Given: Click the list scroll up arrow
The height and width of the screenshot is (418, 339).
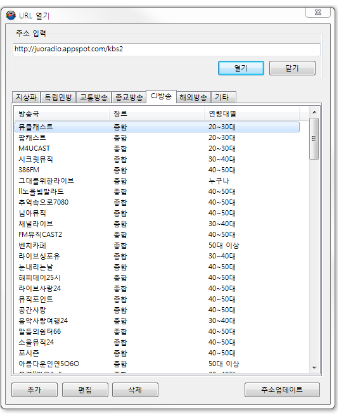Looking at the screenshot, I should click(314, 112).
